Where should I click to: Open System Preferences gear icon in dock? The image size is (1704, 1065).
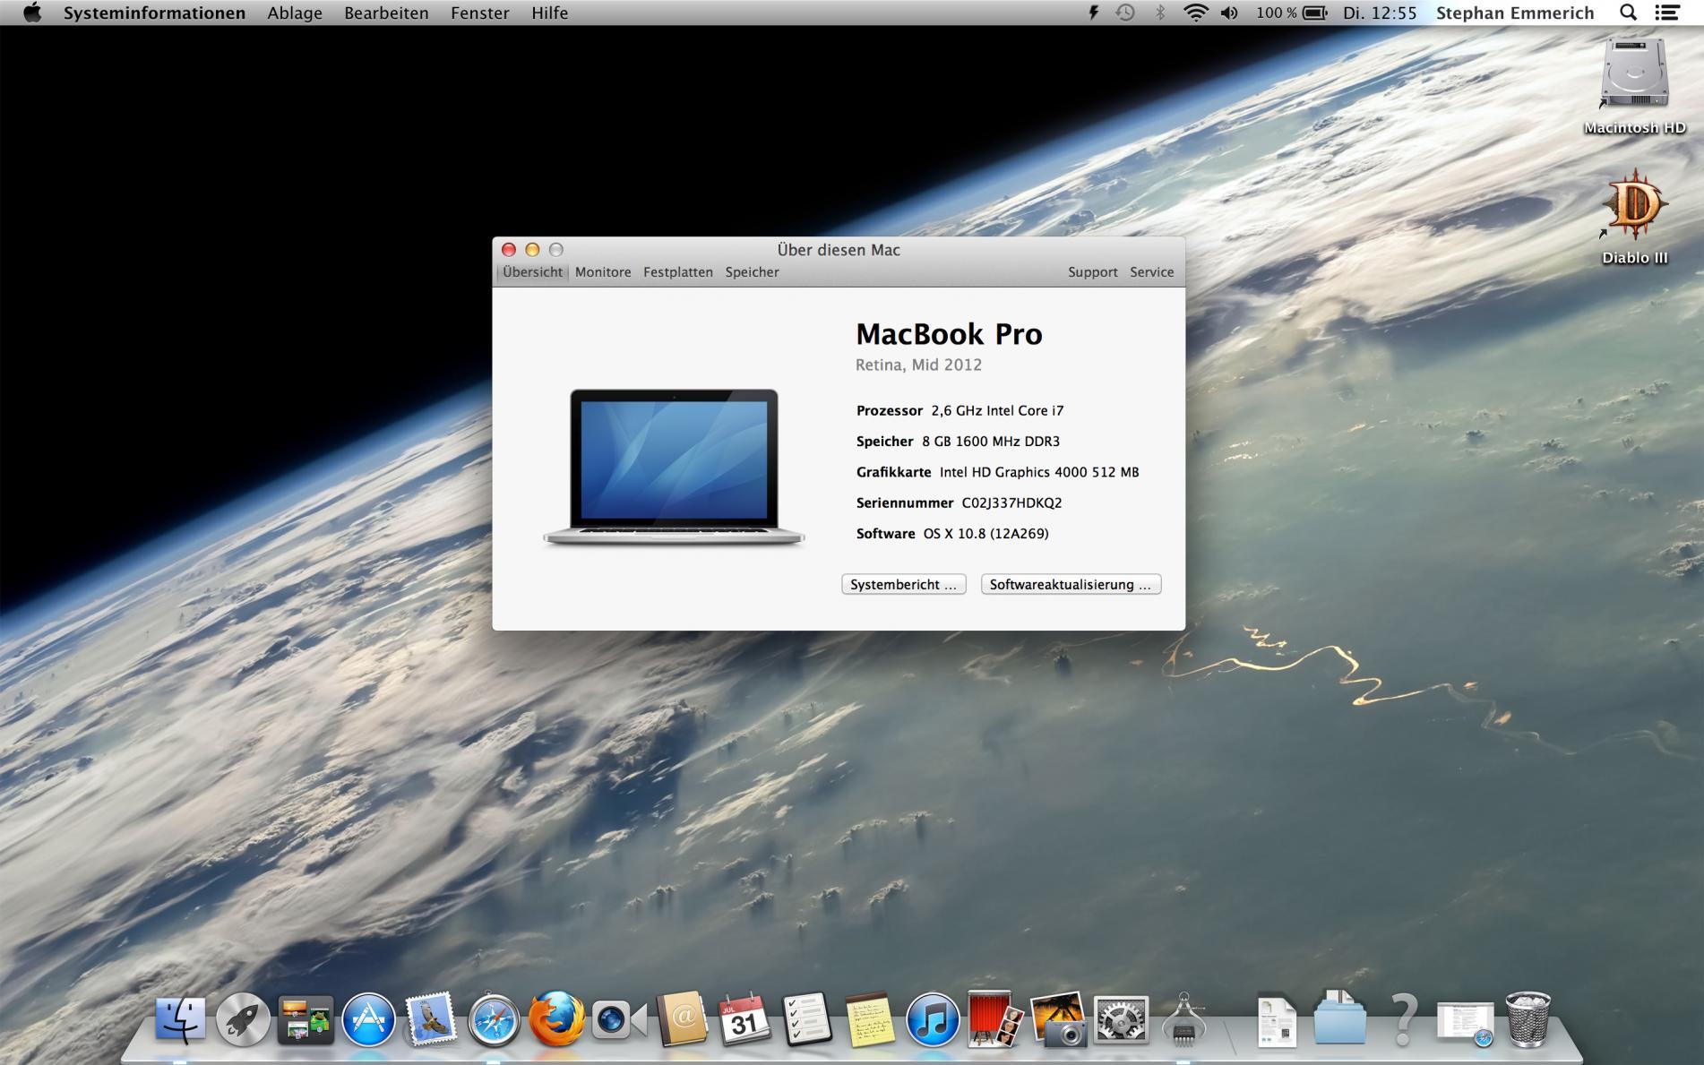(1121, 1019)
